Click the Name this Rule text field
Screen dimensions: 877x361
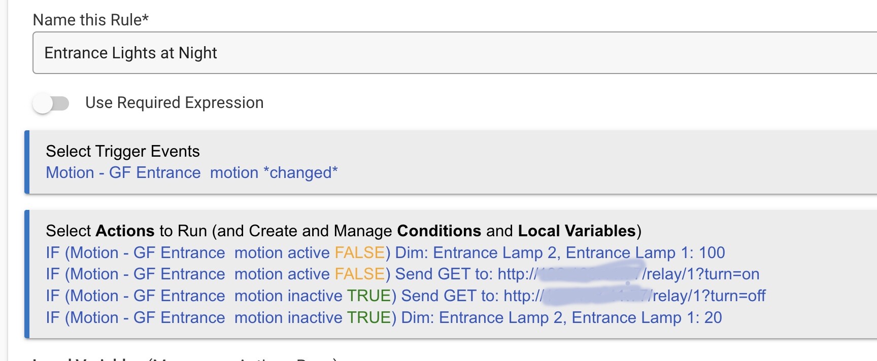(x=455, y=53)
